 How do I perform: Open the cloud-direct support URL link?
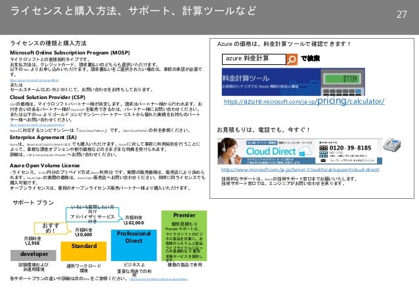pos(300,169)
